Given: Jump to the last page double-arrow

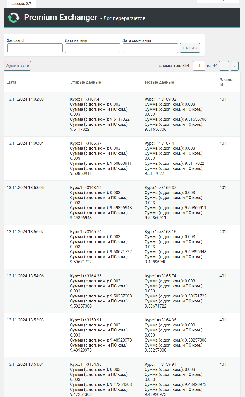Looking at the screenshot, I should pos(234,66).
